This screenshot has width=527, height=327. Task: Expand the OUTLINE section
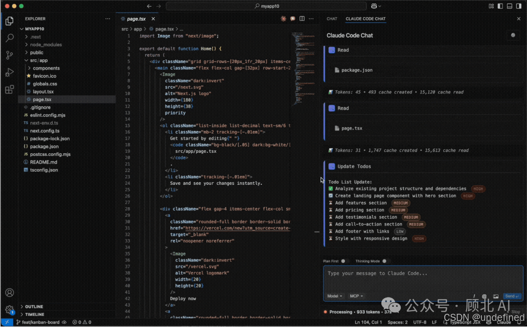34,307
